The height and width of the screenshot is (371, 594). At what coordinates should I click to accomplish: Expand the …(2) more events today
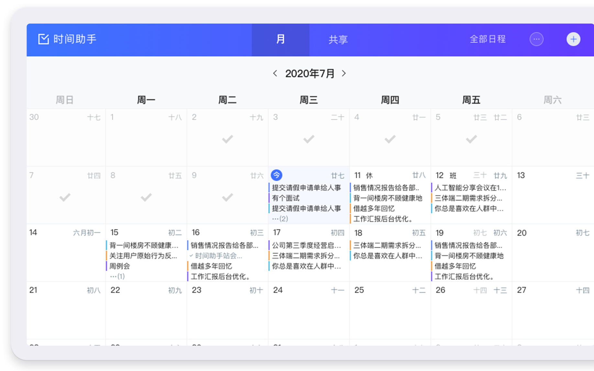[280, 219]
